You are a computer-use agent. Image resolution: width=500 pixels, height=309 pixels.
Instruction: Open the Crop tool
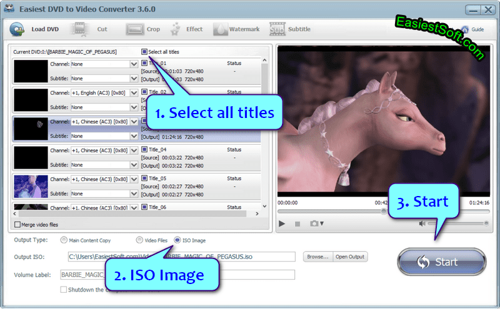pos(135,29)
